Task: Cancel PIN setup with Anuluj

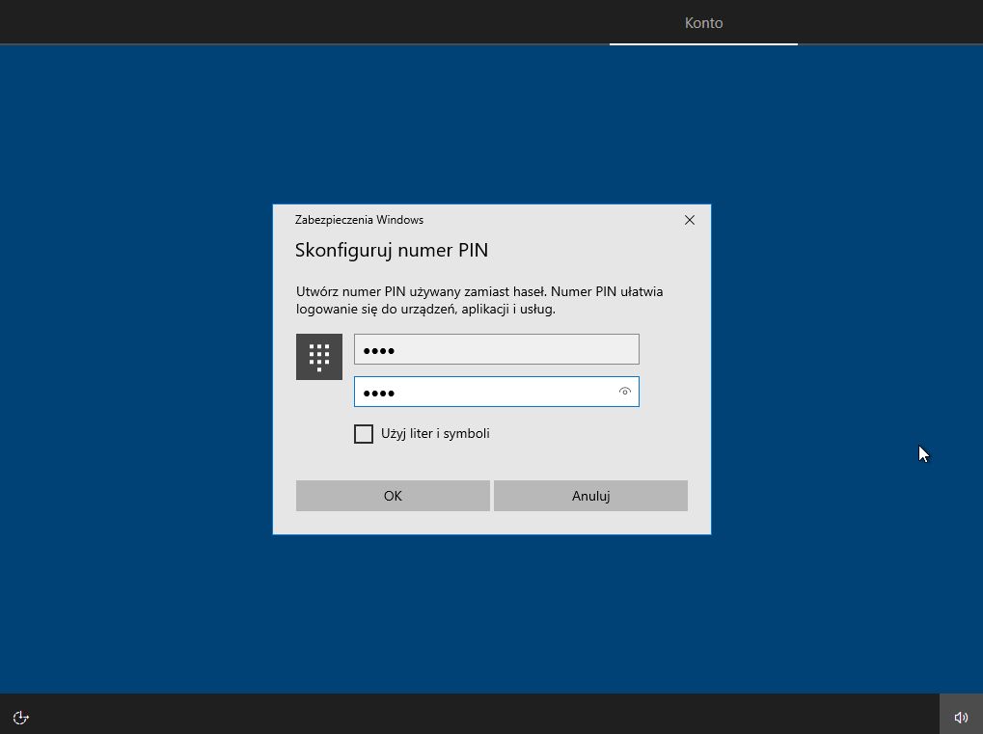Action: coord(590,496)
